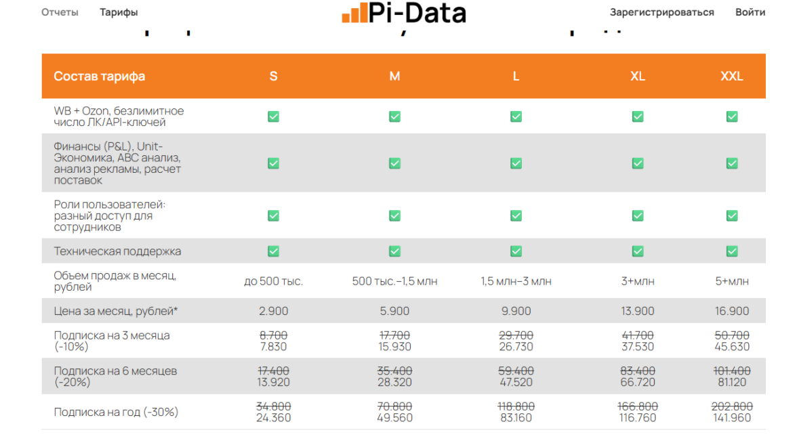Click S checkmark in Техническая поддержка row
This screenshot has height=439, width=797.
point(273,251)
